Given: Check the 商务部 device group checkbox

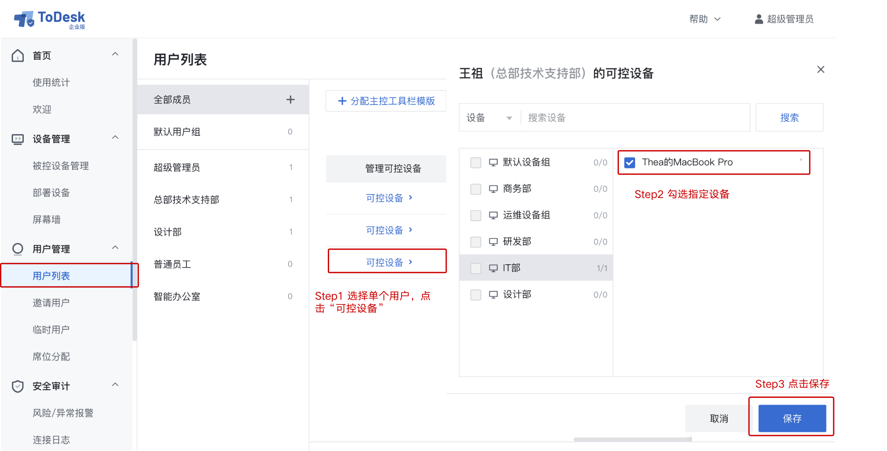Looking at the screenshot, I should [476, 189].
